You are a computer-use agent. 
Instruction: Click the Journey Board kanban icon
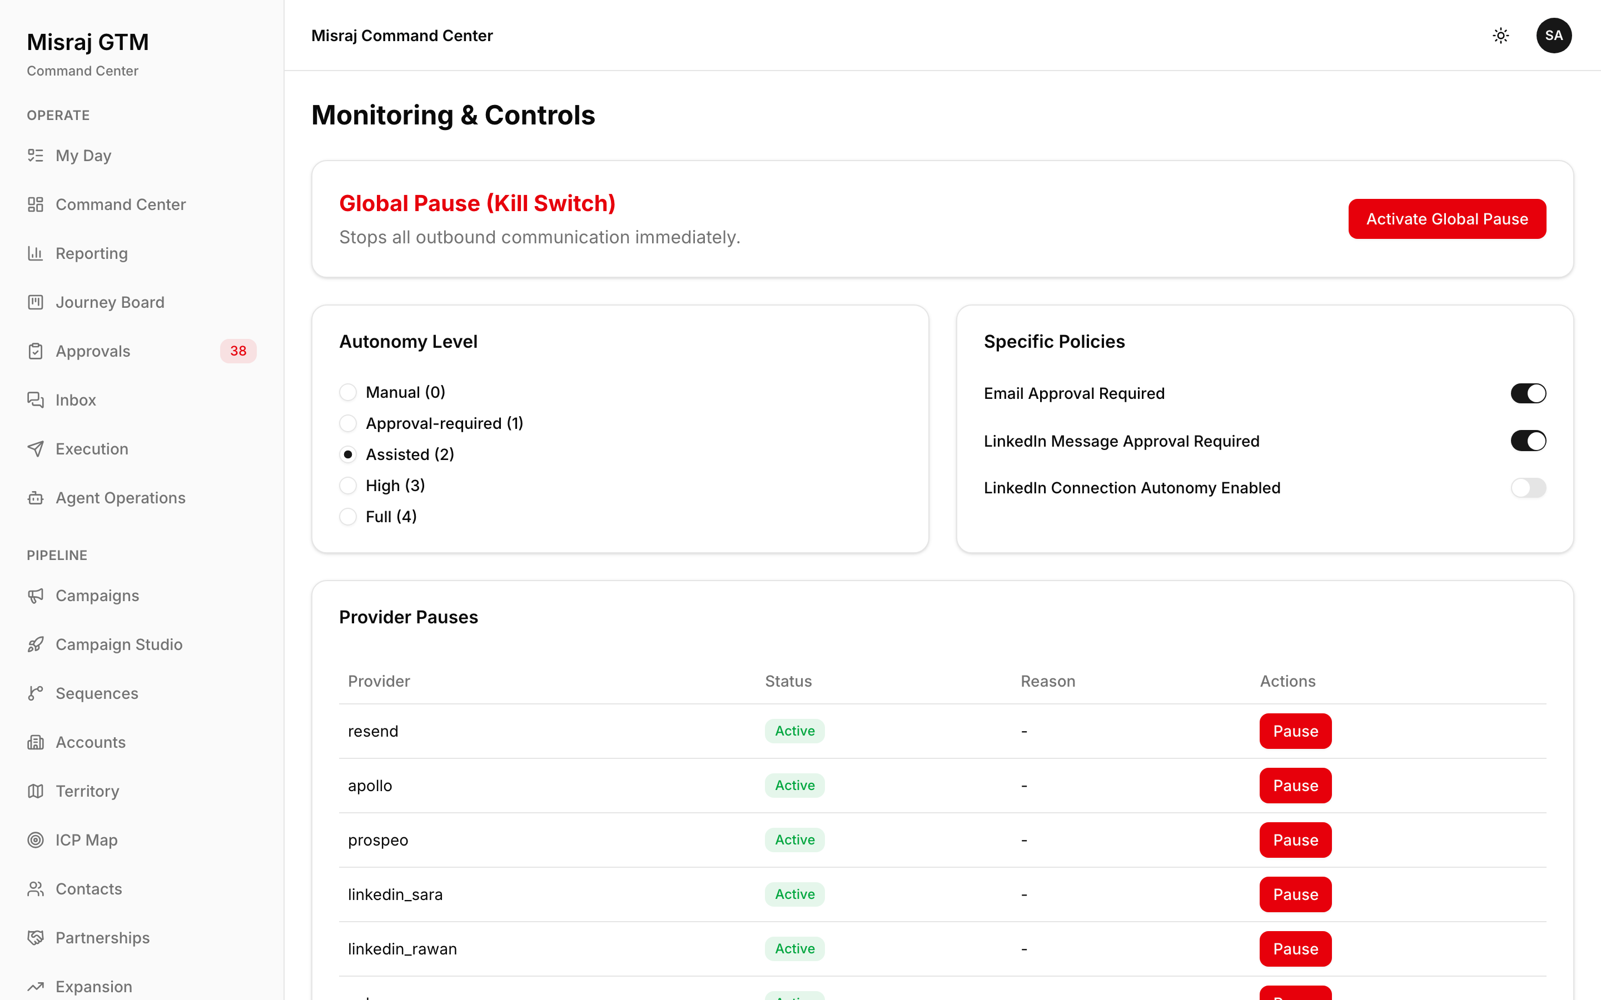[x=36, y=302]
